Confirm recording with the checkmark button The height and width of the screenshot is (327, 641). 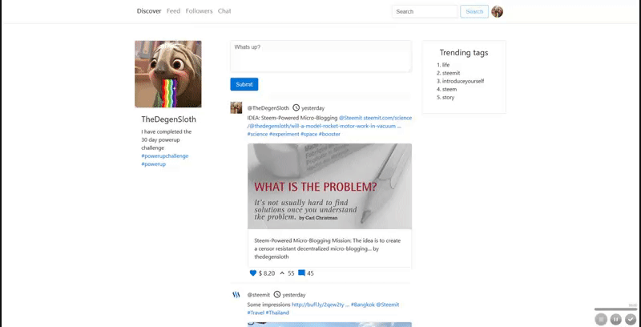(631, 319)
